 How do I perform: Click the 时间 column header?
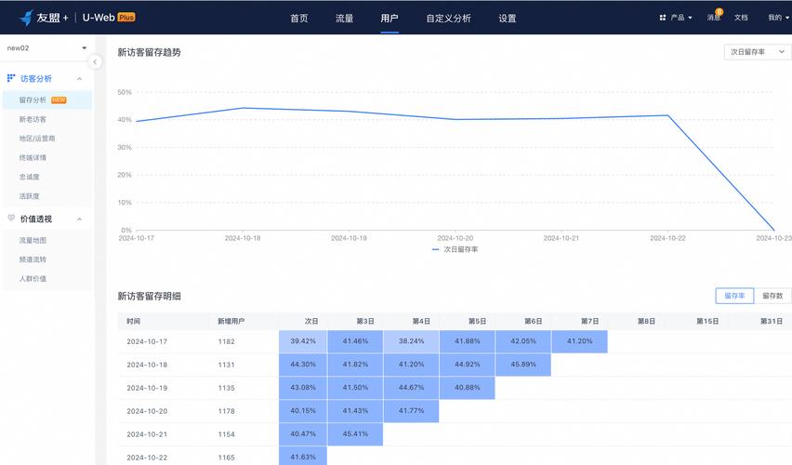[133, 322]
